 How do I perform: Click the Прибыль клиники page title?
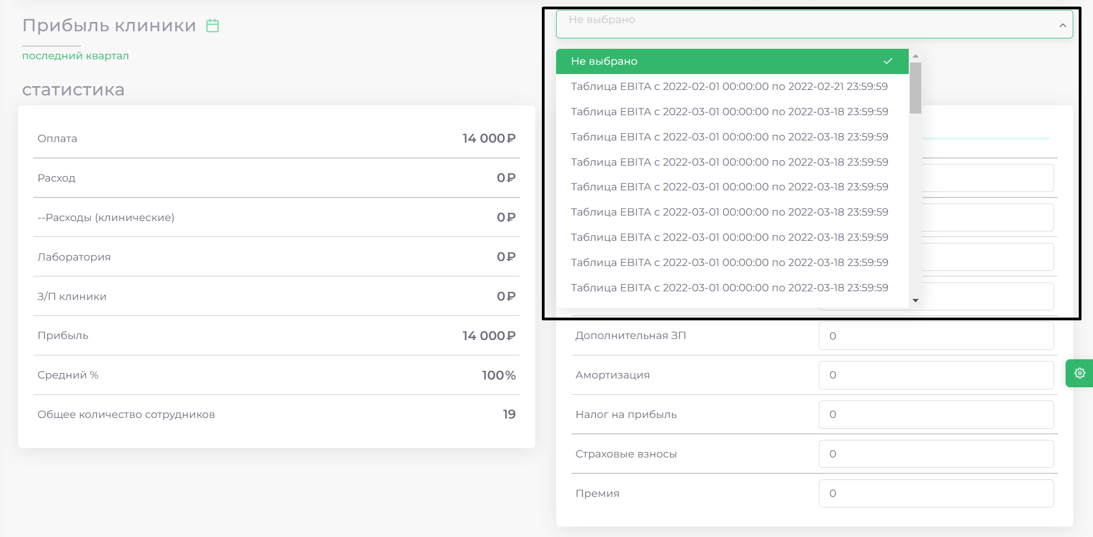pyautogui.click(x=109, y=25)
